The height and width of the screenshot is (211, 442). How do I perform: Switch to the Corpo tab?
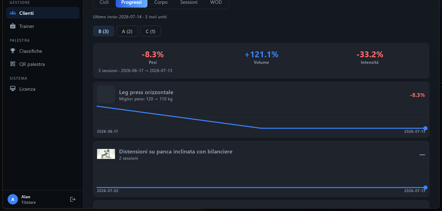coord(161,2)
